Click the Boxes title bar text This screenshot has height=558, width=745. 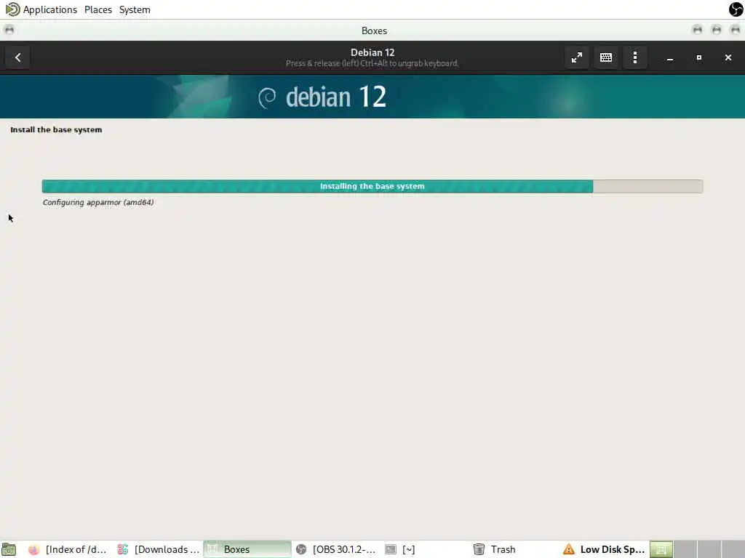pyautogui.click(x=374, y=31)
